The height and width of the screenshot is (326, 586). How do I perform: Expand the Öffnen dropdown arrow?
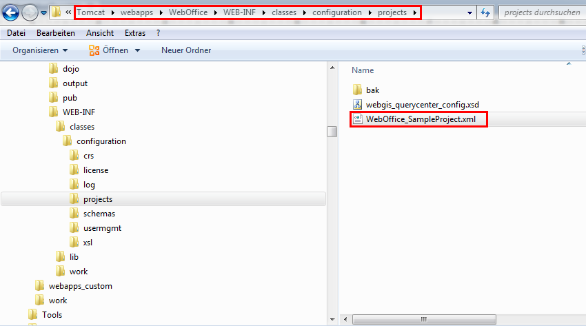pos(137,50)
